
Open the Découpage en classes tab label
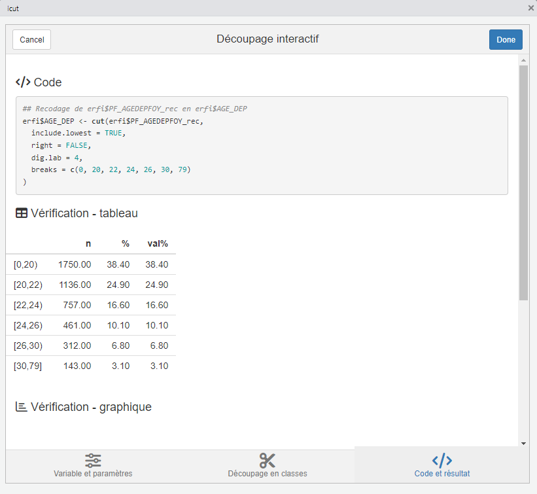click(267, 474)
